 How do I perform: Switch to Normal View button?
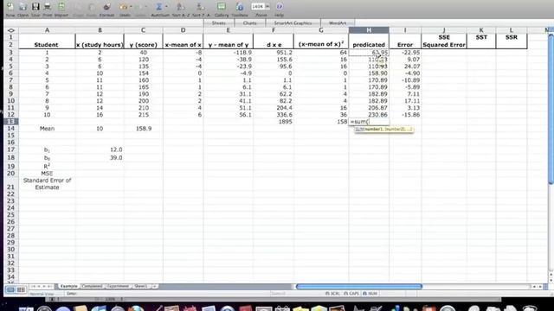click(x=10, y=290)
